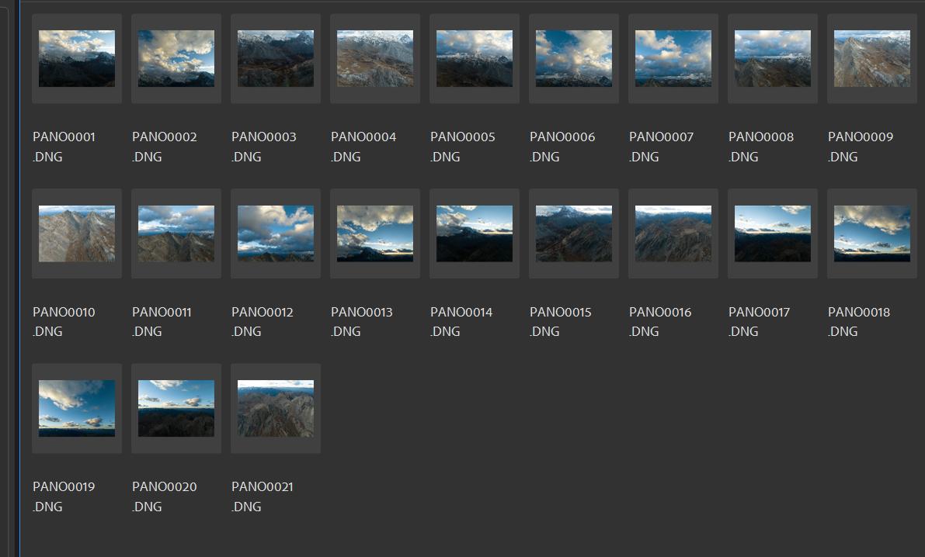Click the PANO0015.DNG file name
The height and width of the screenshot is (557, 925).
click(561, 322)
